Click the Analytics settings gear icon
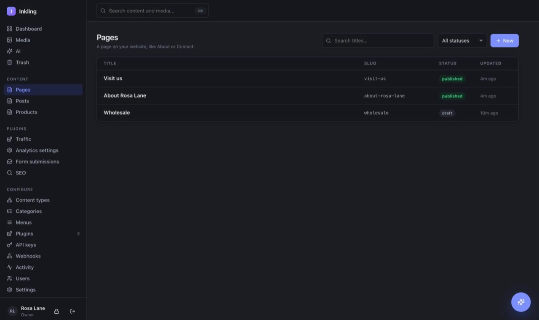This screenshot has height=320, width=539. 10,150
